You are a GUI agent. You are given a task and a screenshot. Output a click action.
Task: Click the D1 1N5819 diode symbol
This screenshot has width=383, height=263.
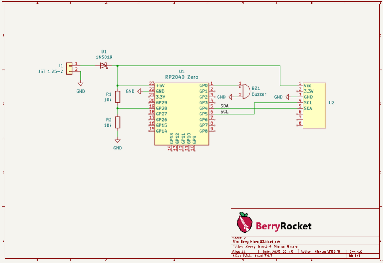coord(103,66)
